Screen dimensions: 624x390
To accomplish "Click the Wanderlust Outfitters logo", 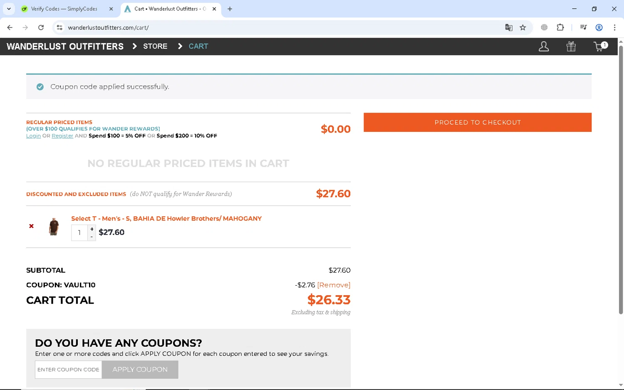I will point(65,47).
